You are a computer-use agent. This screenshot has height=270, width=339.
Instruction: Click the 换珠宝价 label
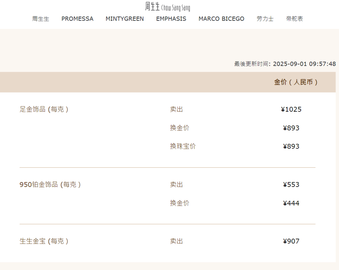coord(183,146)
